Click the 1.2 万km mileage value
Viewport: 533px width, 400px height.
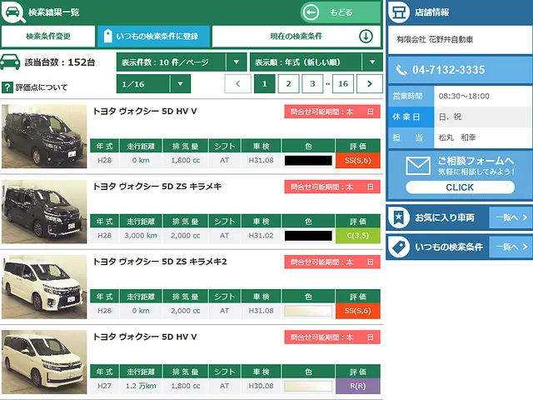[141, 386]
